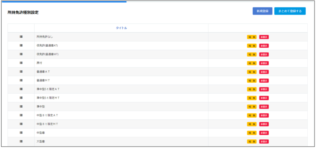This screenshot has width=316, height=148.
Task: Hide the 所持免許なし entry with 非表示
Action: pos(264,37)
